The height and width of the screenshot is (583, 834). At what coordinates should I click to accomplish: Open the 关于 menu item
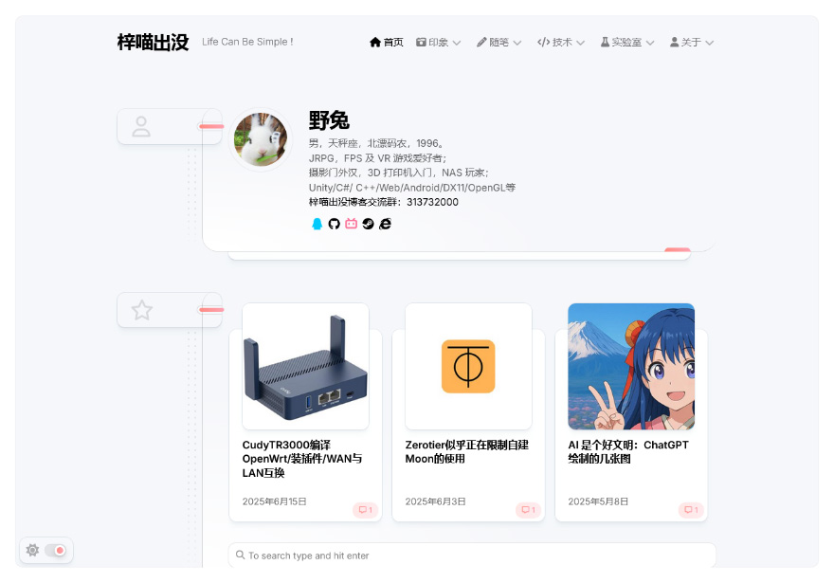click(x=691, y=43)
